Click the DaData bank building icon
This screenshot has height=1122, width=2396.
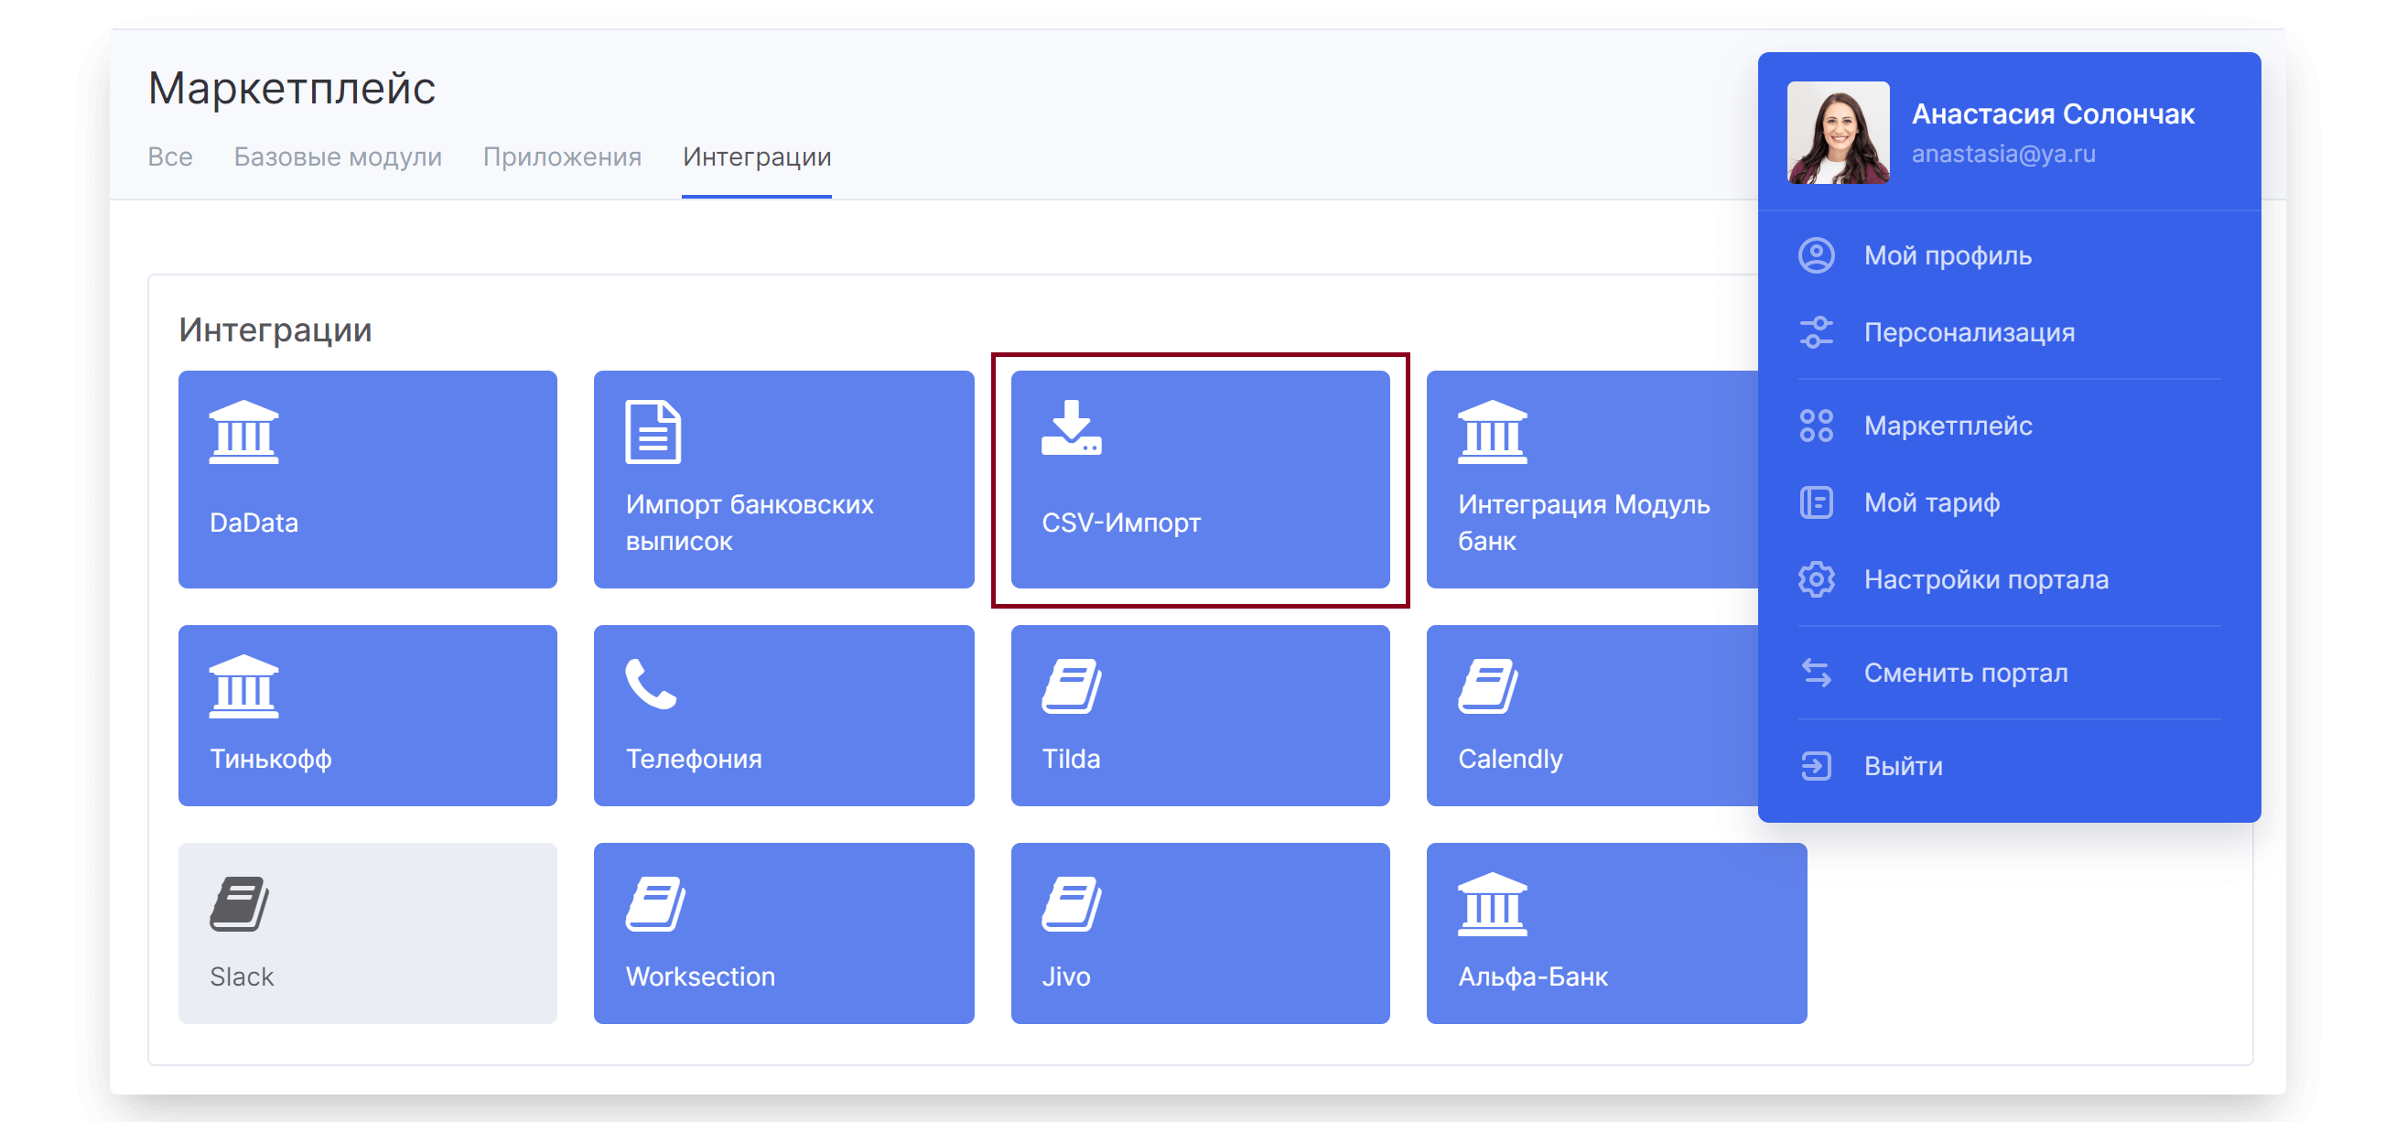[243, 433]
